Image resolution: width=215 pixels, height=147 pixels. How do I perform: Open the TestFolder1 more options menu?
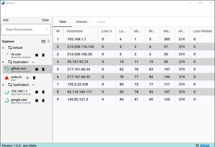pos(33,62)
